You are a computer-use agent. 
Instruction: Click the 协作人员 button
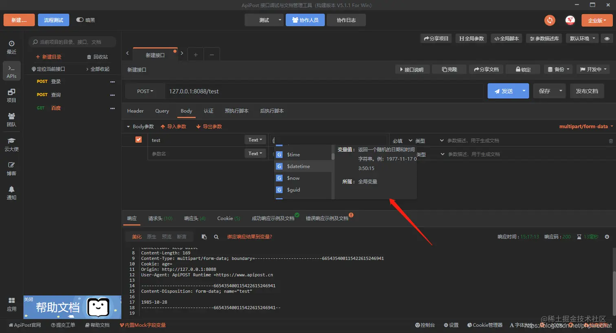point(305,20)
